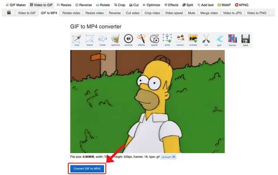Expand the convert options link
This screenshot has width=278, height=175.
click(x=168, y=157)
